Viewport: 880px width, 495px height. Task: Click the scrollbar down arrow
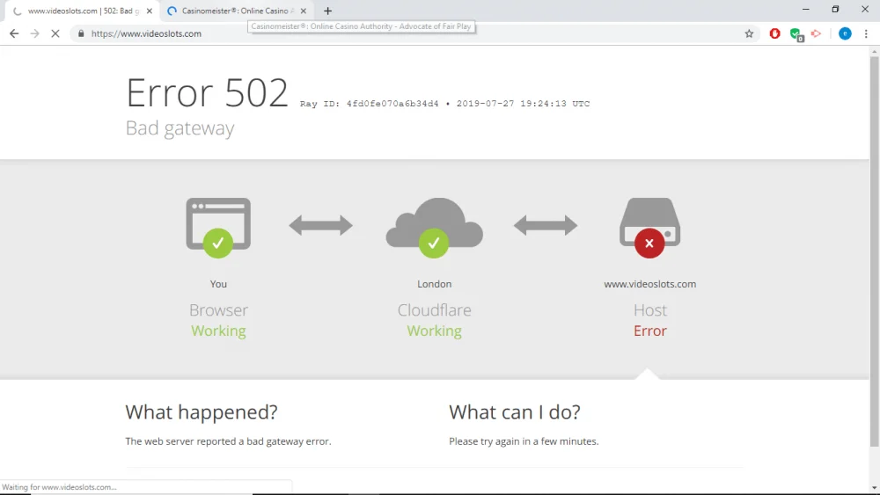click(875, 488)
